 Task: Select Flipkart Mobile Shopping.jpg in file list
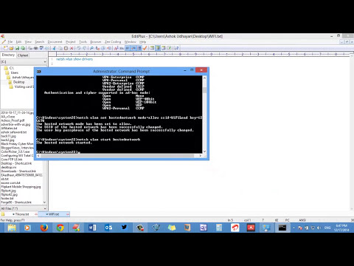[x=21, y=187]
